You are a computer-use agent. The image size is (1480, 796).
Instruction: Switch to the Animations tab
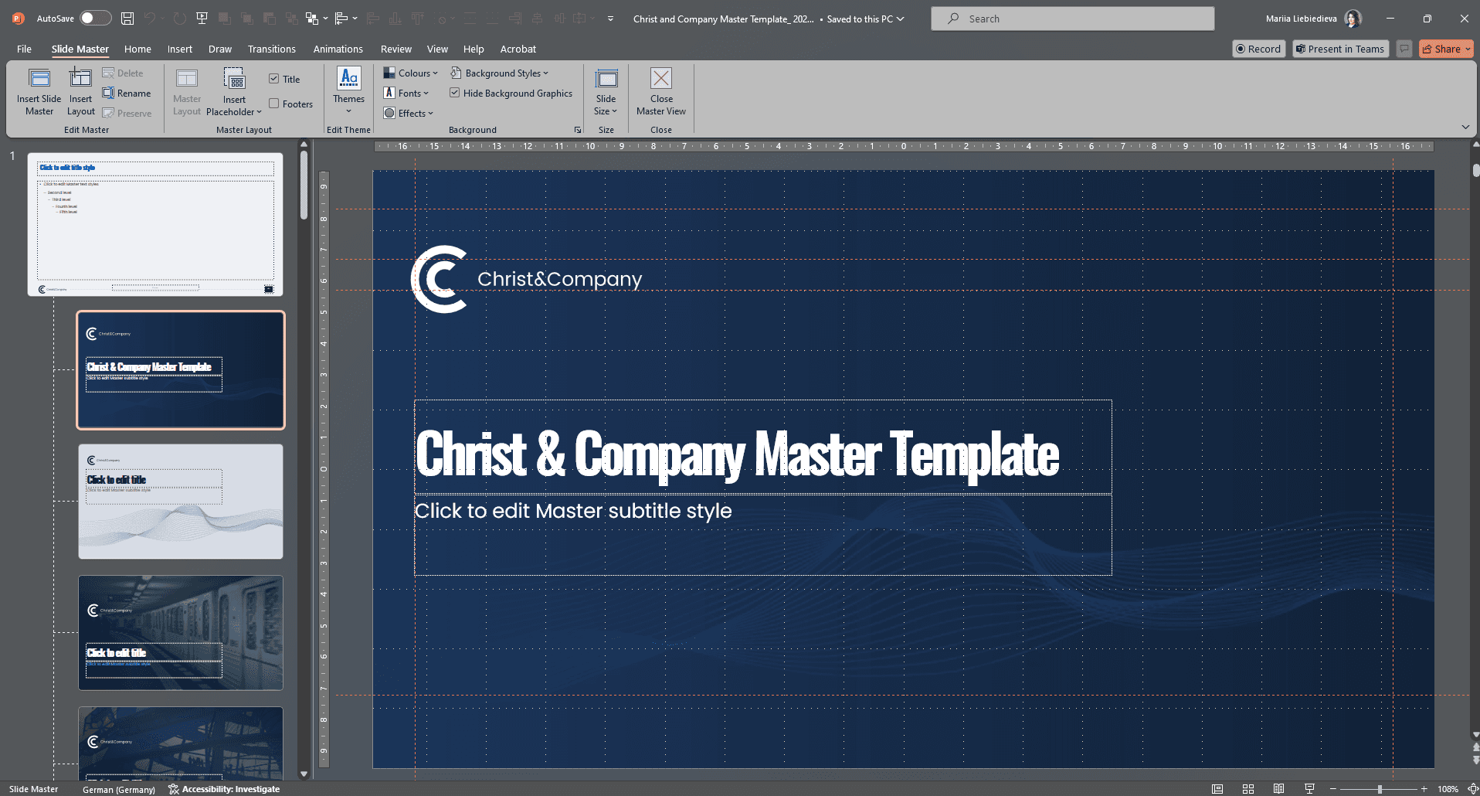click(x=338, y=49)
